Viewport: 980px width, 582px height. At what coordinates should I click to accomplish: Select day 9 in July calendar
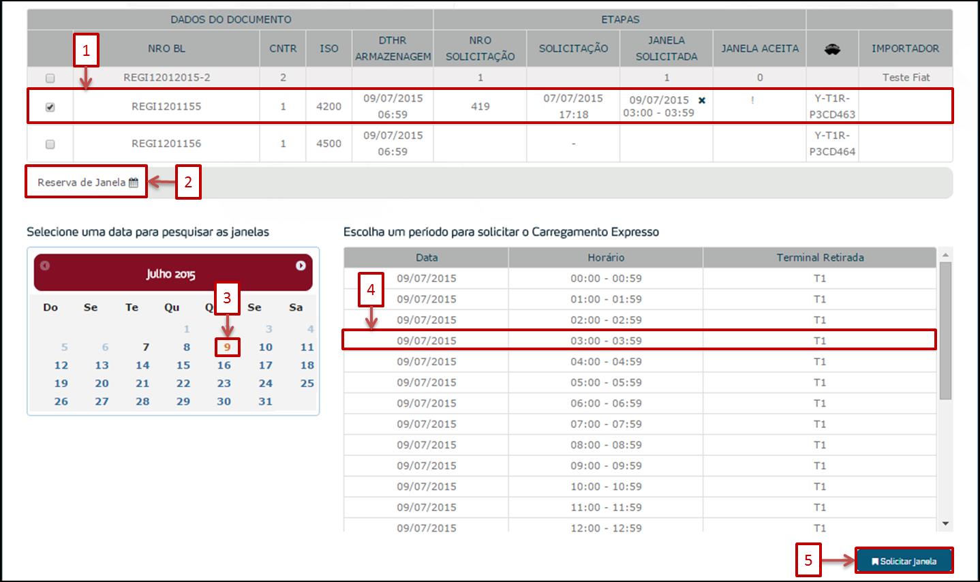coord(227,347)
